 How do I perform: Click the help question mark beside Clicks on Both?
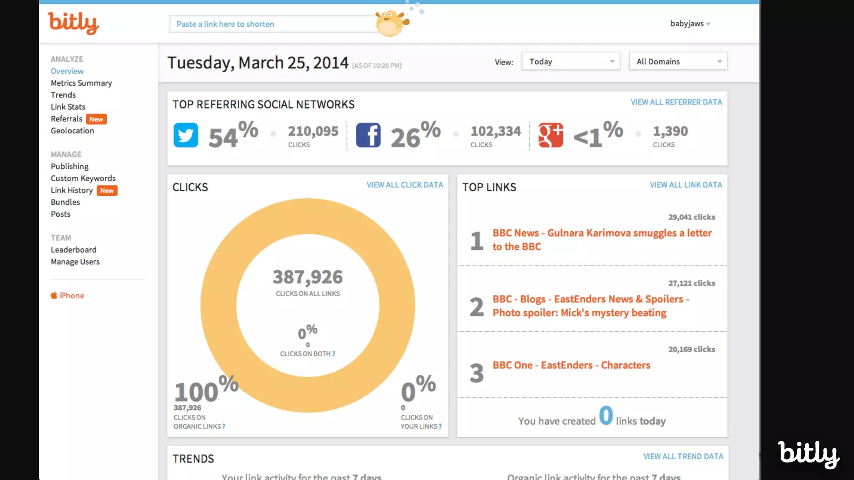334,354
